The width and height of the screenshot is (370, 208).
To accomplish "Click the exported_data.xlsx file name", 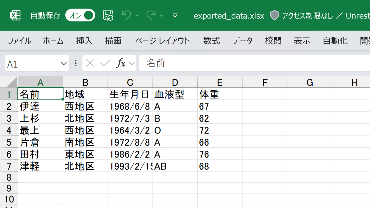I will (x=229, y=16).
